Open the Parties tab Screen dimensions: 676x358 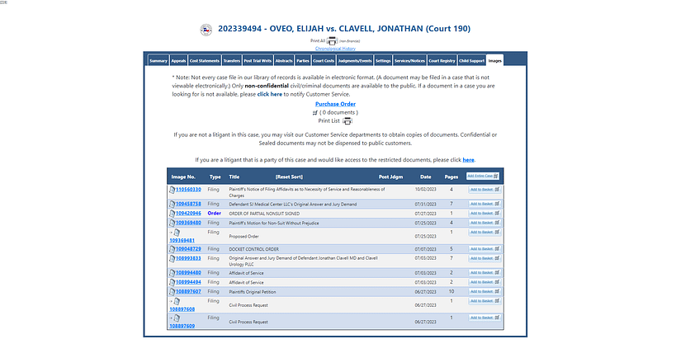[303, 61]
